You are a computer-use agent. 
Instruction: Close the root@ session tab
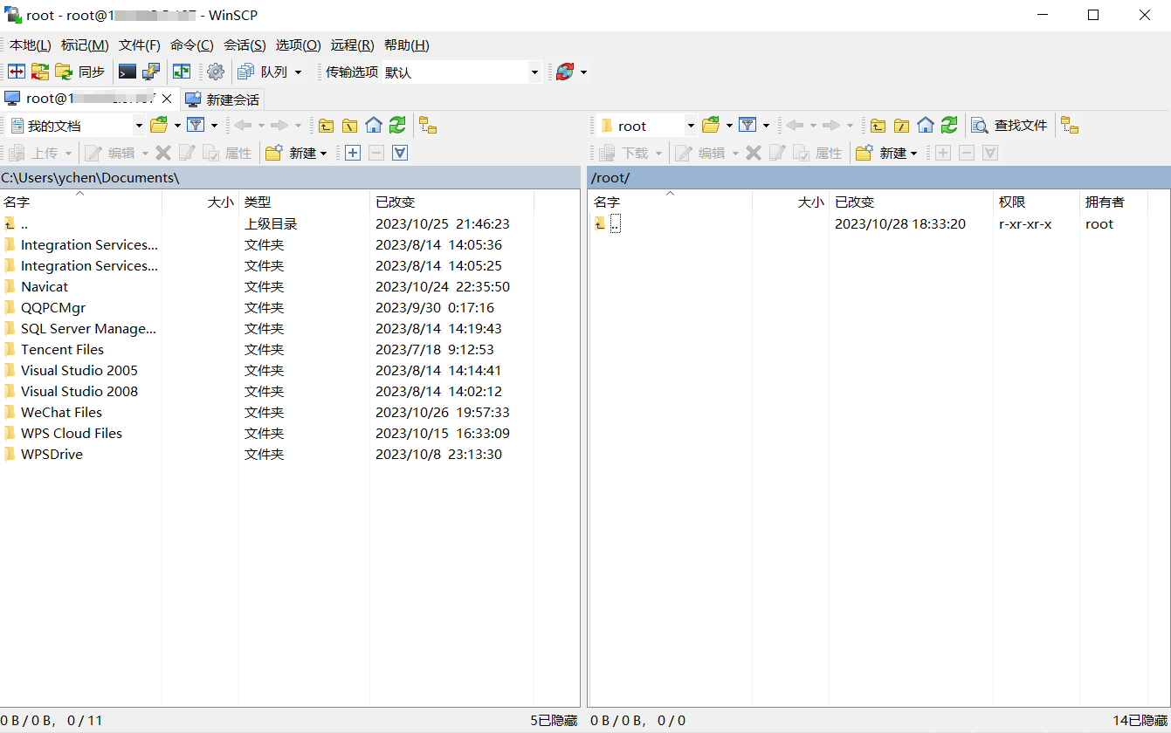tap(167, 99)
